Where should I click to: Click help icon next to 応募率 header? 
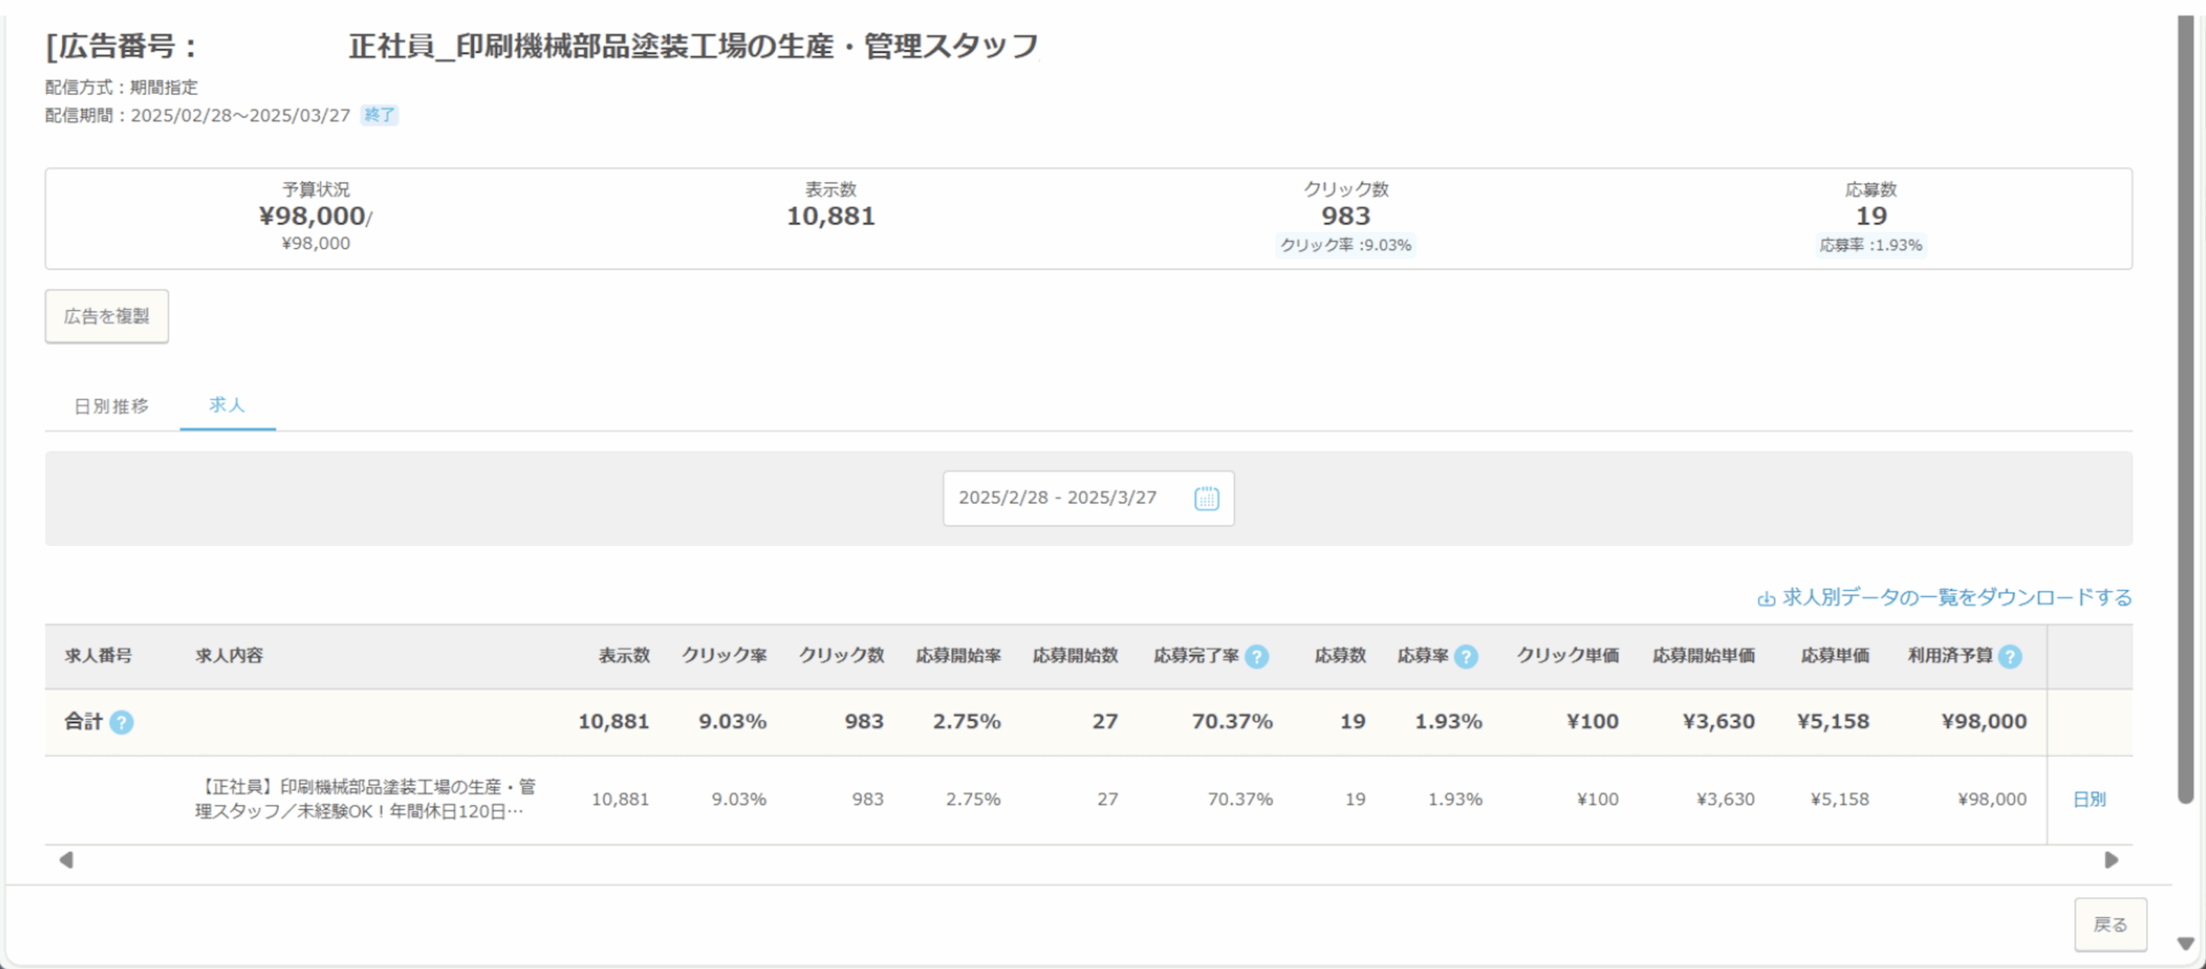pyautogui.click(x=1466, y=656)
